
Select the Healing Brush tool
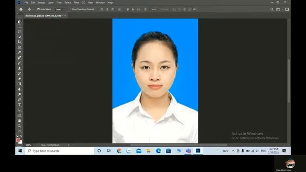(x=19, y=58)
